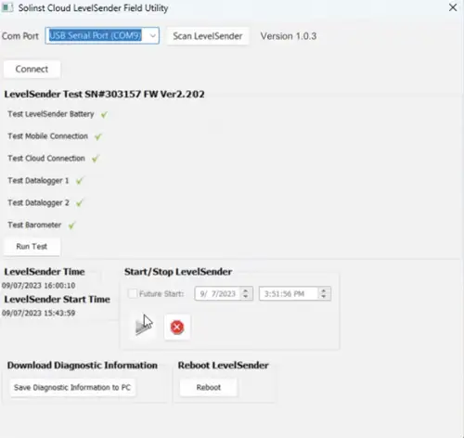
Task: Click the Reboot LevelSender heading
Action: 223,365
